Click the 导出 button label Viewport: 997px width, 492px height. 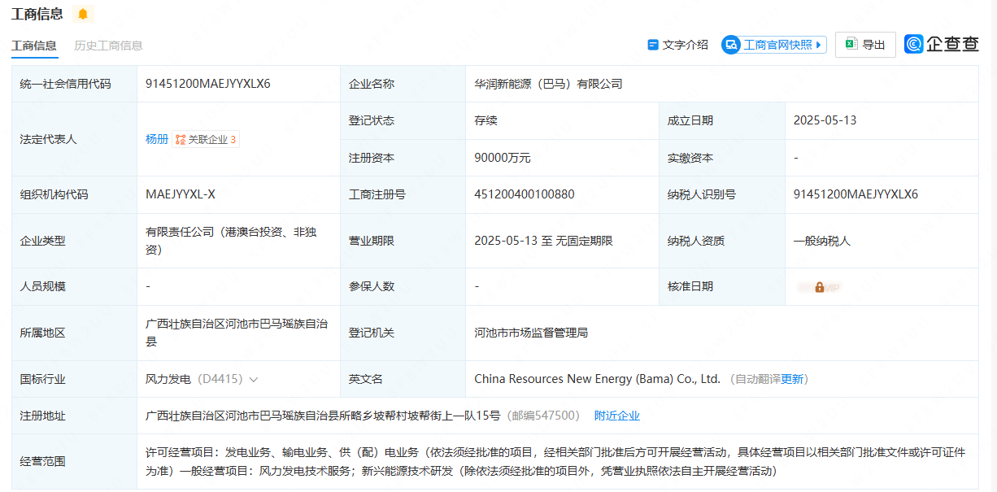pyautogui.click(x=873, y=45)
